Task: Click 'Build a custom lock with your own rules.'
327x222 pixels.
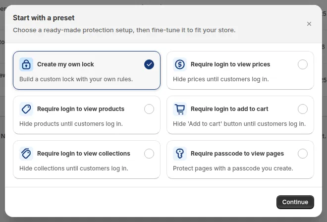Action: click(x=76, y=79)
